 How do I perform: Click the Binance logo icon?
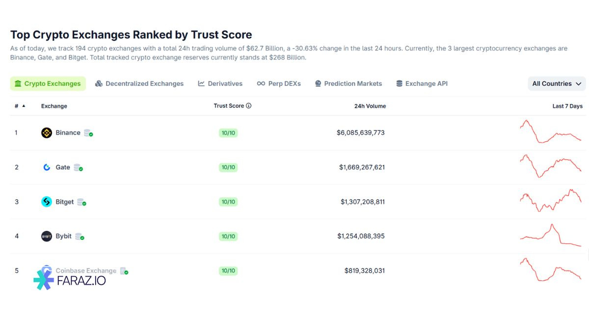(47, 133)
